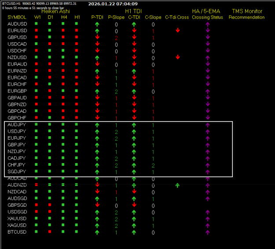Click the GBPCHF purple crossing status down arrow
275x249 pixels.
pyautogui.click(x=208, y=117)
